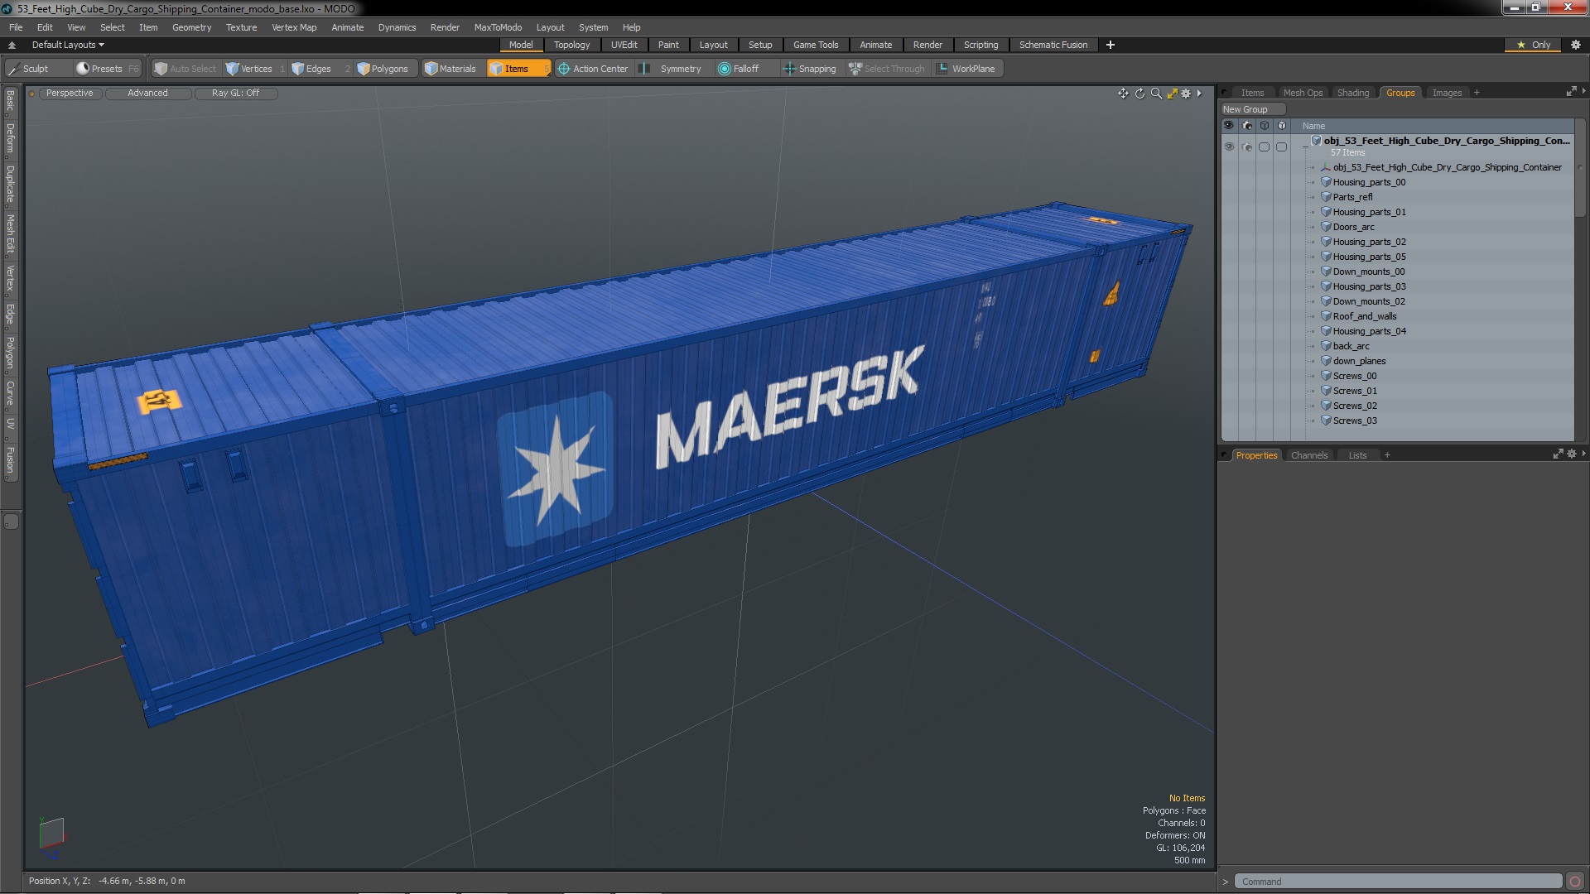
Task: Open the Duplicate sidebar tab
Action: pyautogui.click(x=10, y=185)
